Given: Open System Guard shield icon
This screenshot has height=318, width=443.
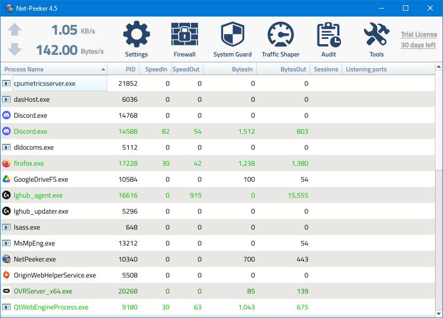Looking at the screenshot, I should tap(233, 34).
